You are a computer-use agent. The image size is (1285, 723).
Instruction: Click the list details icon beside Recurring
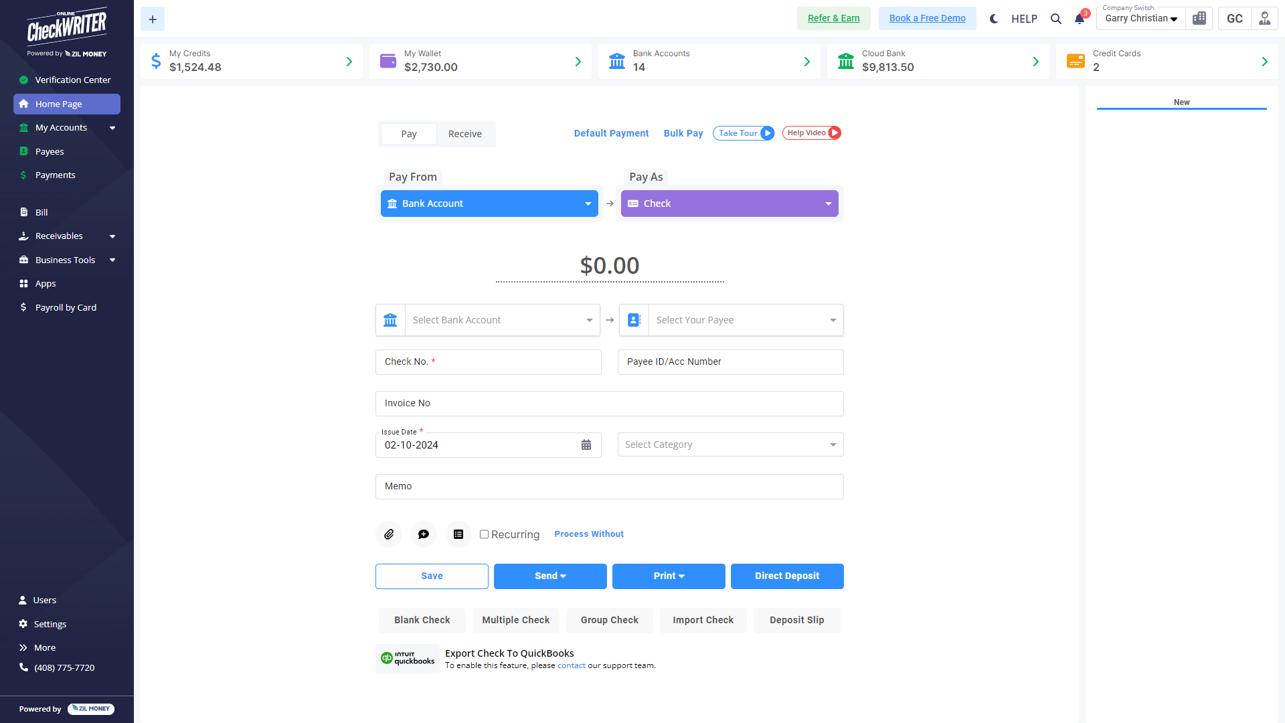[458, 534]
